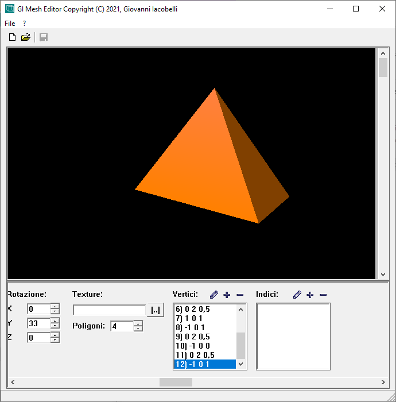Edit selected vertex with Vertici pencil
Image resolution: width=396 pixels, height=402 pixels.
(214, 295)
